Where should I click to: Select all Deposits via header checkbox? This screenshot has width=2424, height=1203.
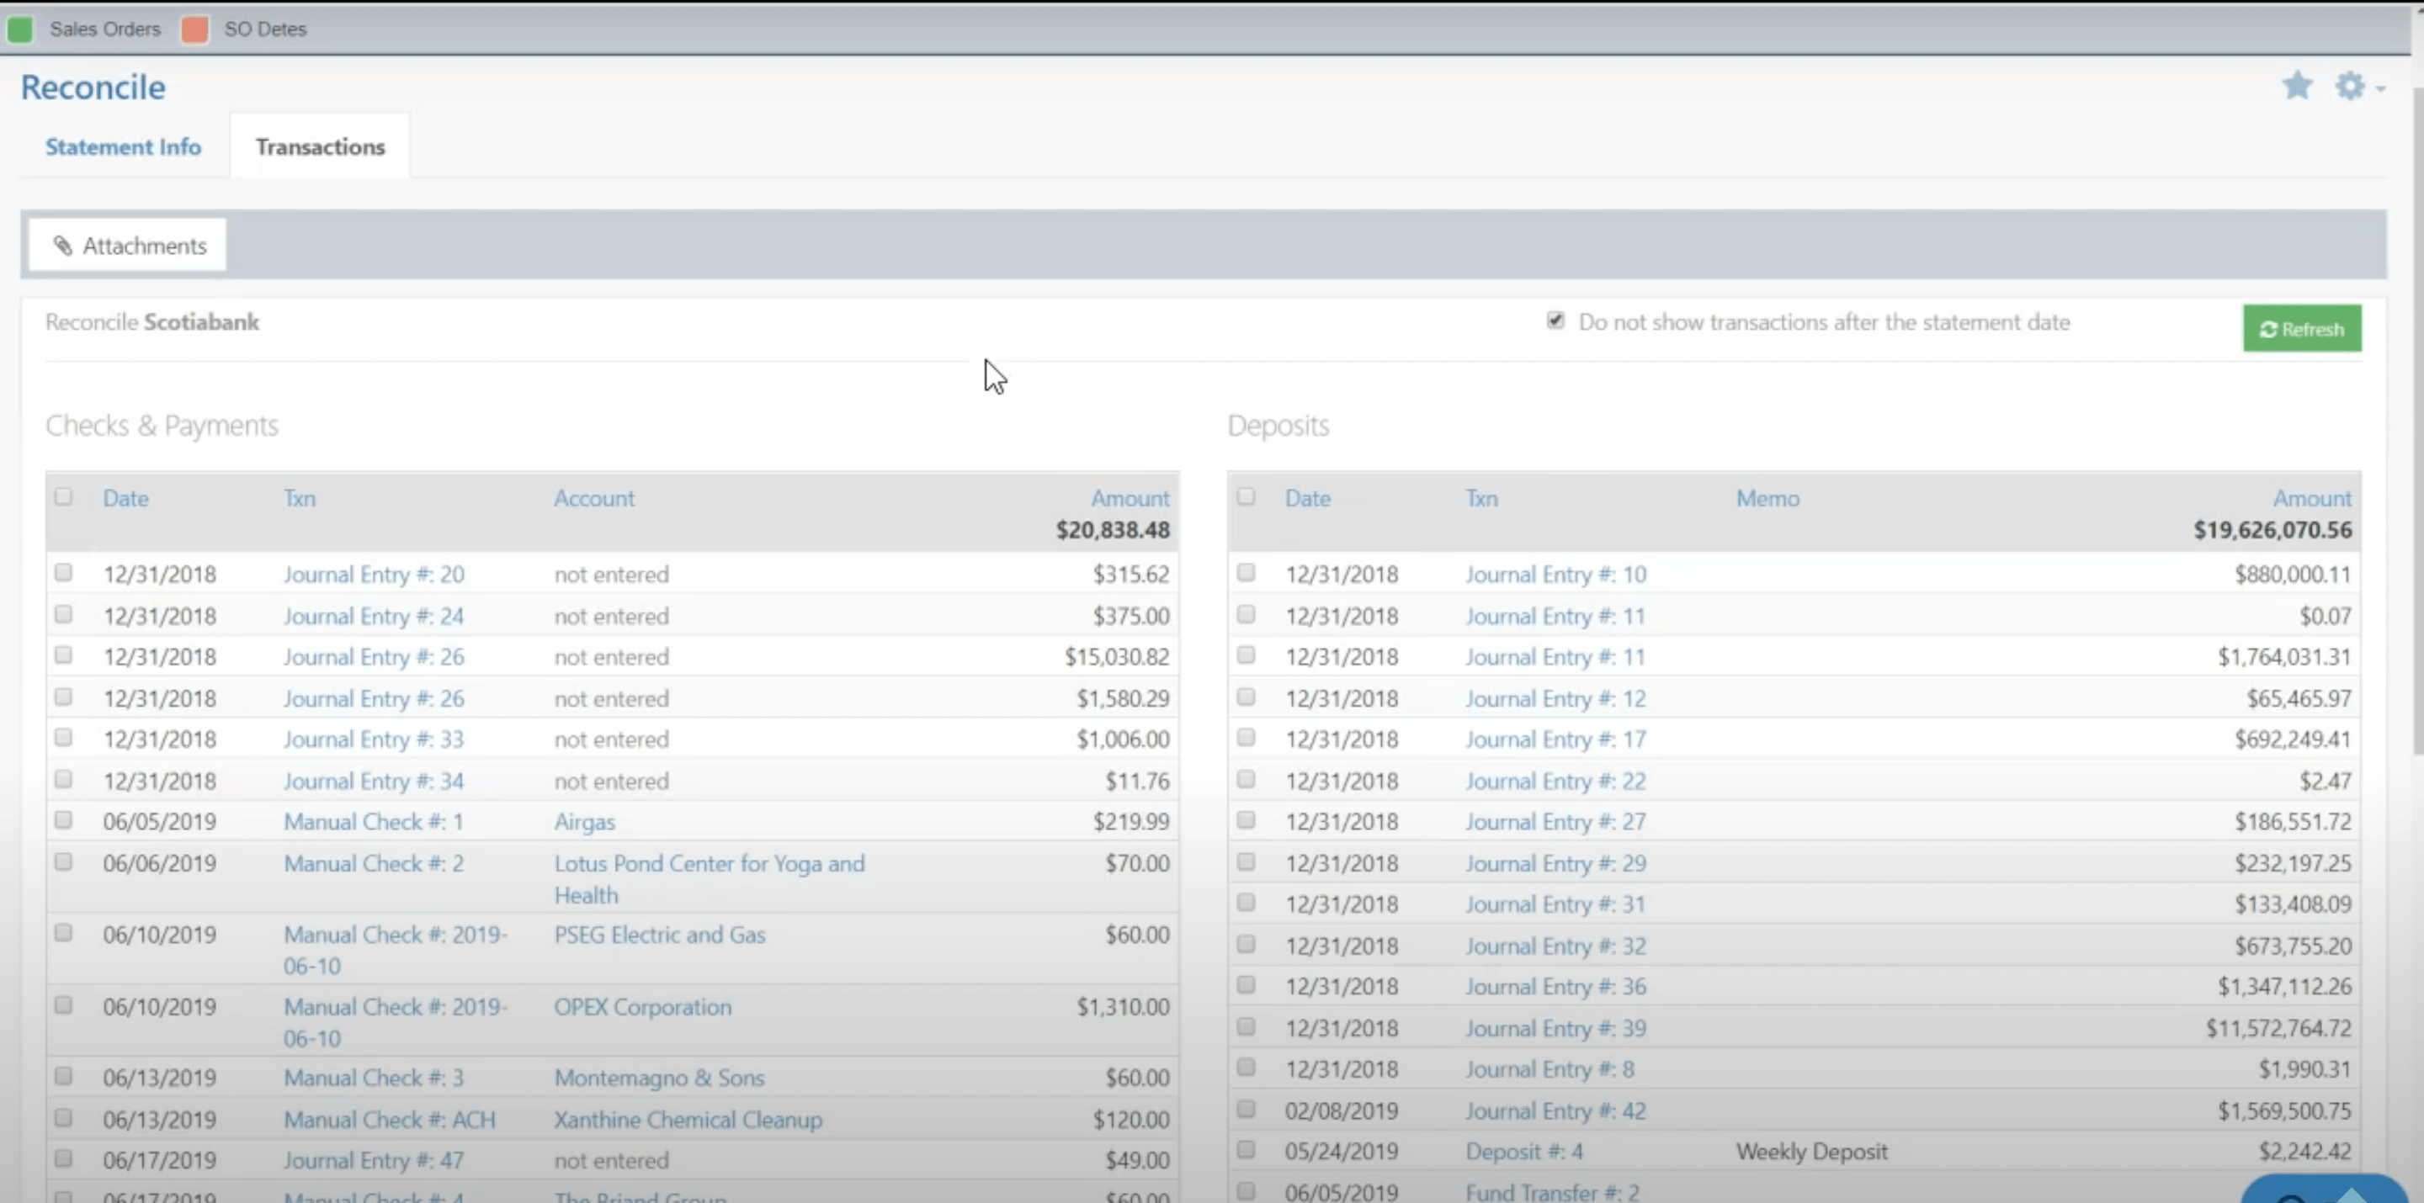1246,496
